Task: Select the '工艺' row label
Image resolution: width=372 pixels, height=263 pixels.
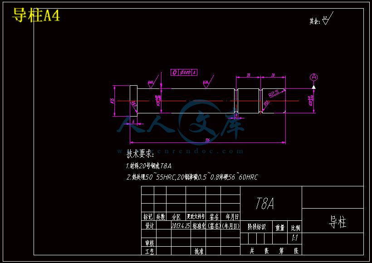Action: pyautogui.click(x=149, y=251)
